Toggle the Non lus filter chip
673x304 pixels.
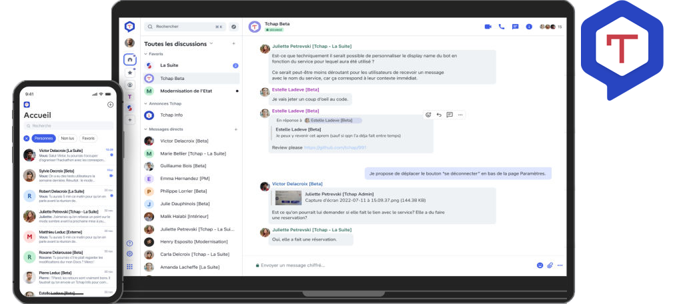point(67,138)
